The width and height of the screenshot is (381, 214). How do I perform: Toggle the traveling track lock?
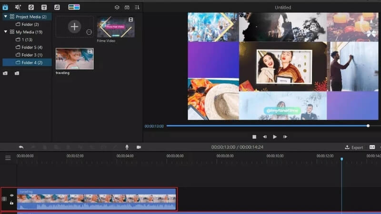click(x=11, y=203)
